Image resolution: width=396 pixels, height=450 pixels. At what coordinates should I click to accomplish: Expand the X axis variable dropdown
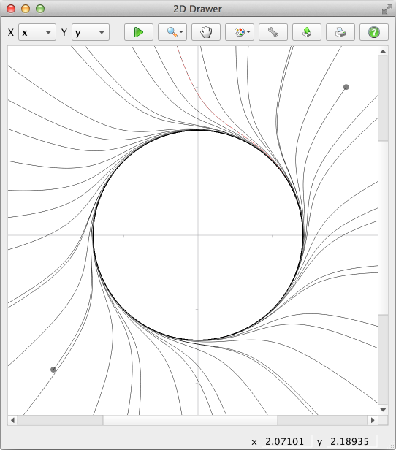pyautogui.click(x=37, y=32)
